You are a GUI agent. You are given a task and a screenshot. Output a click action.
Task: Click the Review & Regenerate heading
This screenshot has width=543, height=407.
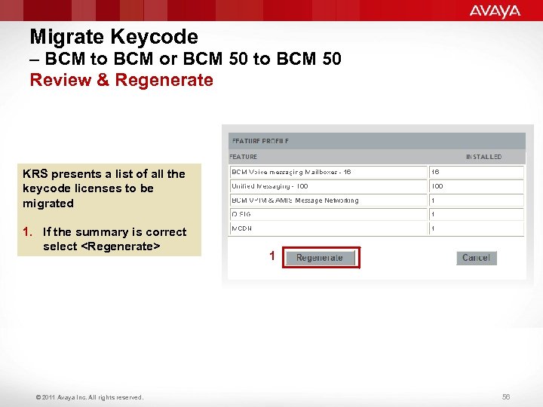point(121,80)
